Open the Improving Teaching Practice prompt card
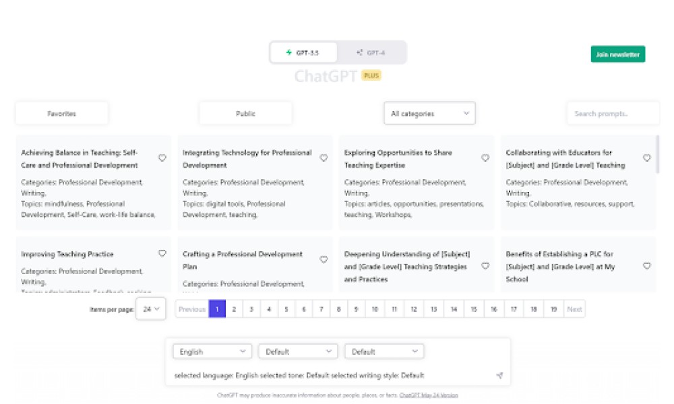The height and width of the screenshot is (404, 674). 93,265
